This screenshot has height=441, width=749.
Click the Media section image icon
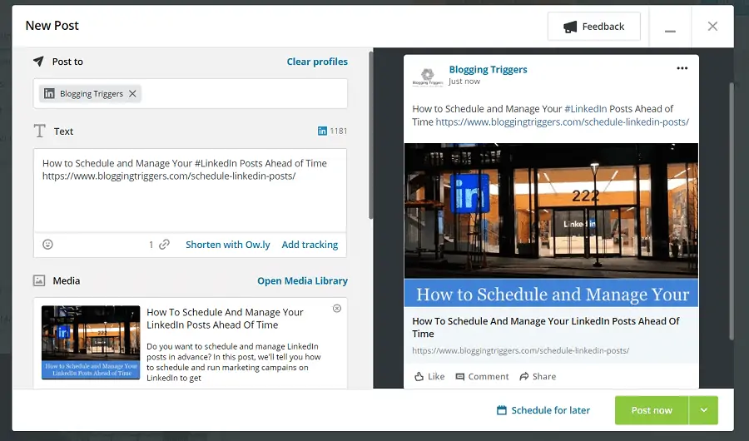point(39,281)
